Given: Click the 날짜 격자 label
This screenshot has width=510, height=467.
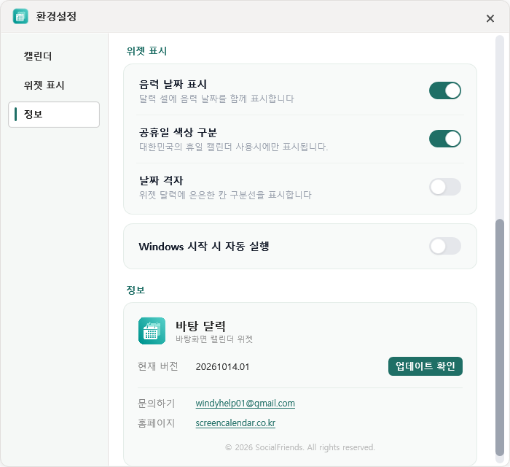Looking at the screenshot, I should pyautogui.click(x=161, y=180).
